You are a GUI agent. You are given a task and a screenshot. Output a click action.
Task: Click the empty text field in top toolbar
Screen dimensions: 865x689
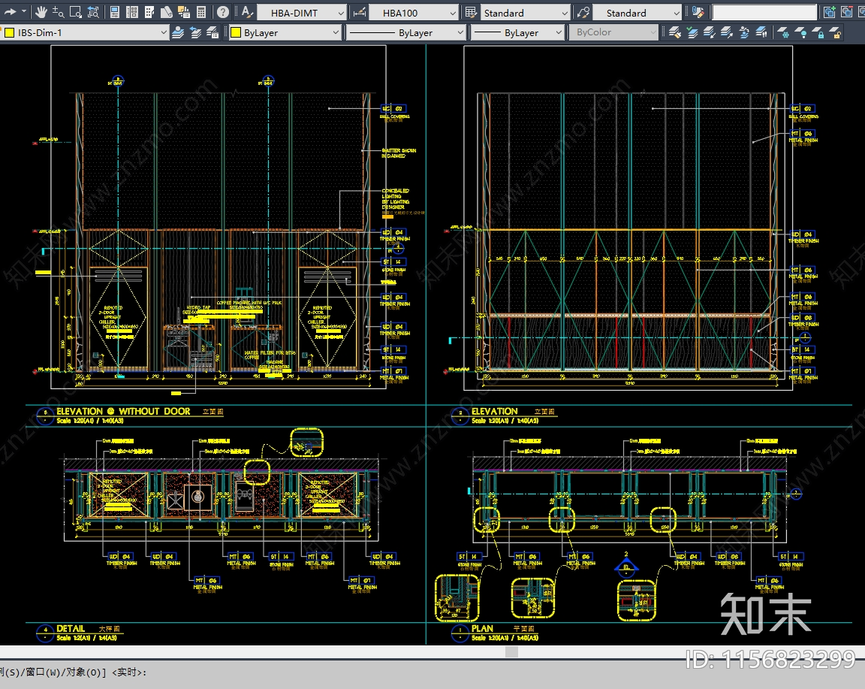(x=764, y=13)
